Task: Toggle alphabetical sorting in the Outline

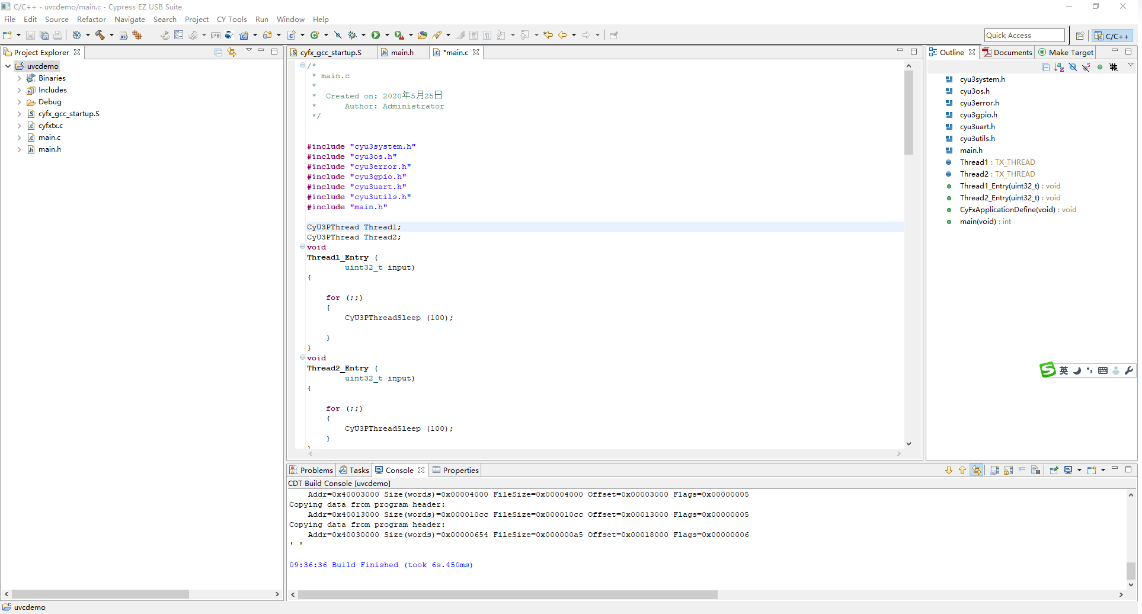Action: pos(1059,67)
